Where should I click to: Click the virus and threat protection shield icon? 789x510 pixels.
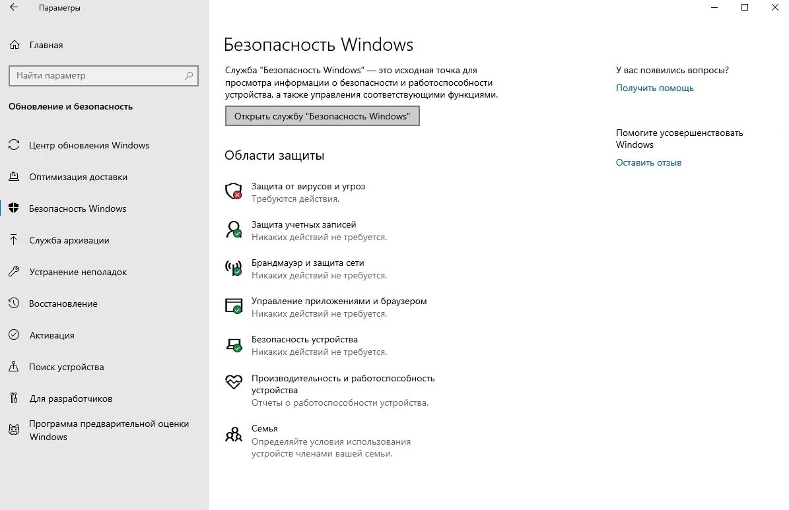click(x=234, y=191)
